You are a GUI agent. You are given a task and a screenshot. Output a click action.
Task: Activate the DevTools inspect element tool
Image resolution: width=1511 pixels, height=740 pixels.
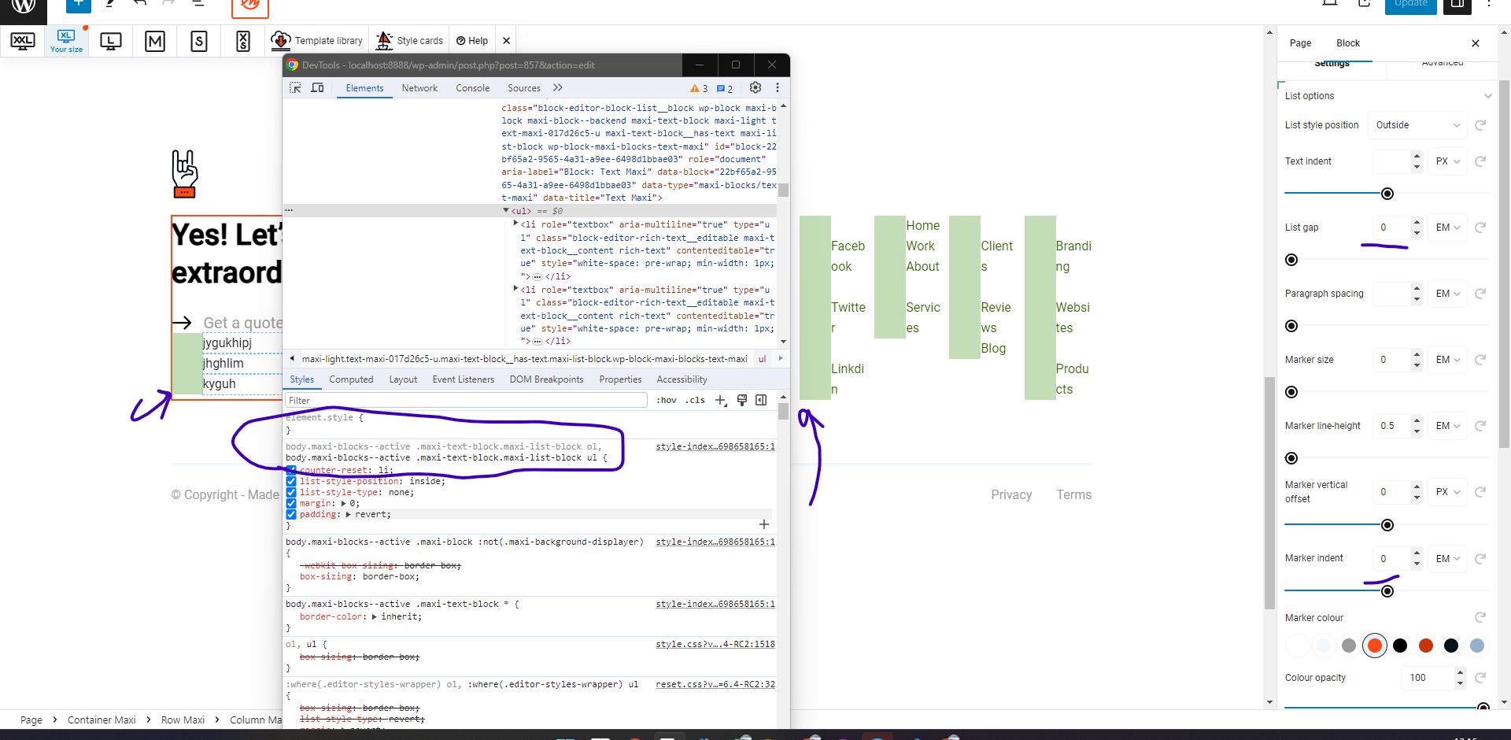point(295,87)
